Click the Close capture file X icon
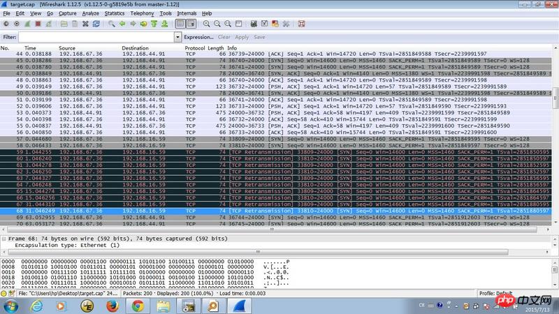Screen dimensions: 559x314 (x=85, y=24)
